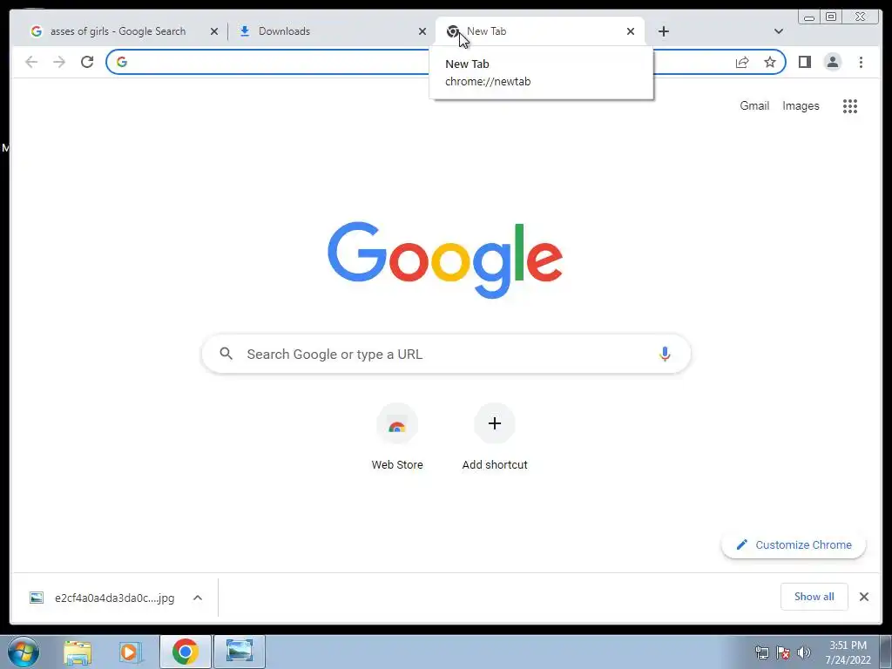Open the Chrome three-dot menu
Image resolution: width=892 pixels, height=669 pixels.
[861, 62]
